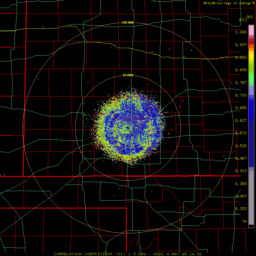Click the gray segment of the color bar
The image size is (256, 256).
tap(251, 198)
